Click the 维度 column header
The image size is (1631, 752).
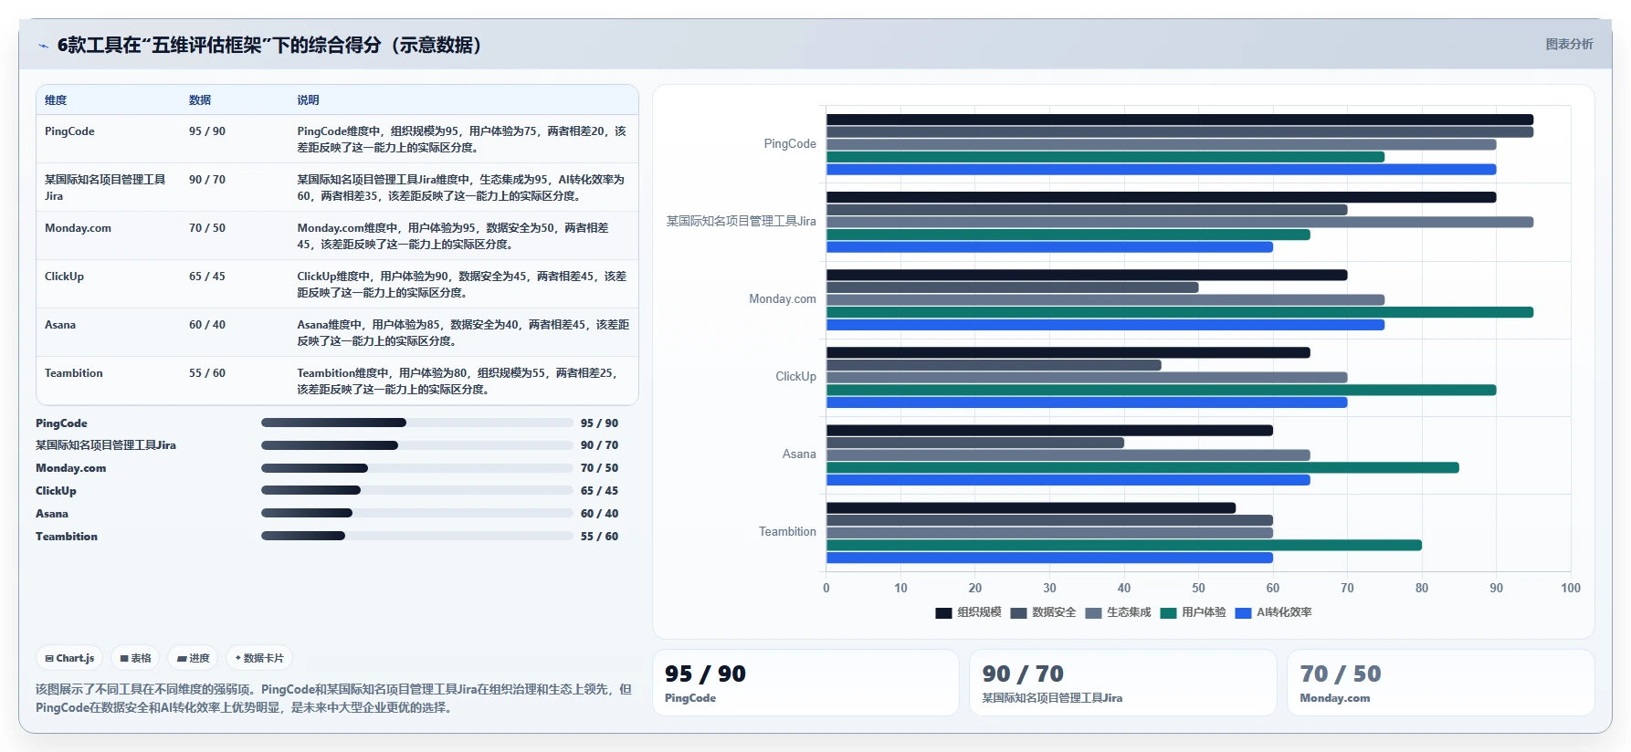(x=56, y=100)
